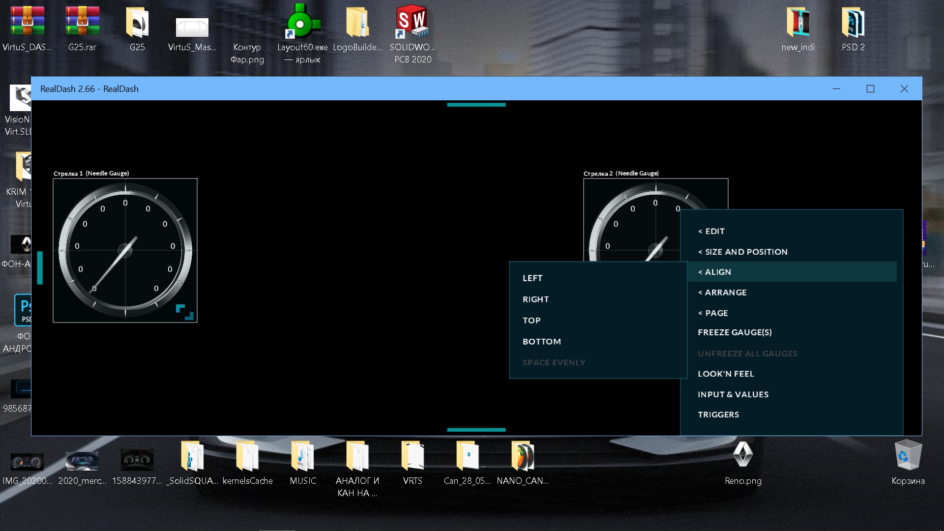This screenshot has height=531, width=944.
Task: Close the RealDash window
Action: click(904, 88)
